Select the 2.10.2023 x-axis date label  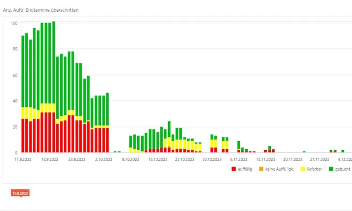104,159
